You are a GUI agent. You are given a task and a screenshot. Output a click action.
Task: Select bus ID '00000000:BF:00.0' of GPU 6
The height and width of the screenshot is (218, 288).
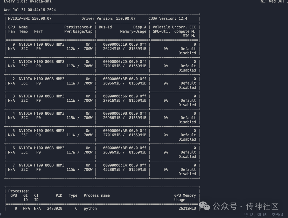pos(120,148)
